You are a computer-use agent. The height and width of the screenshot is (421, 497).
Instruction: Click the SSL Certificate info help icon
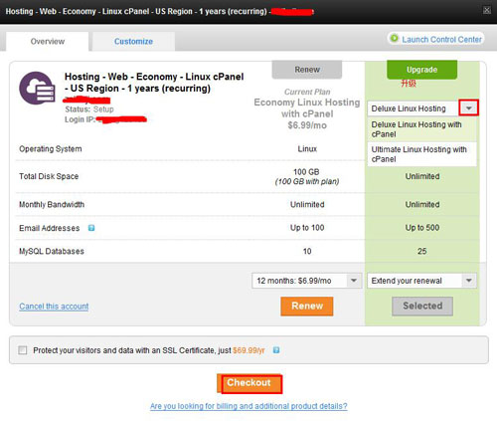pos(276,350)
